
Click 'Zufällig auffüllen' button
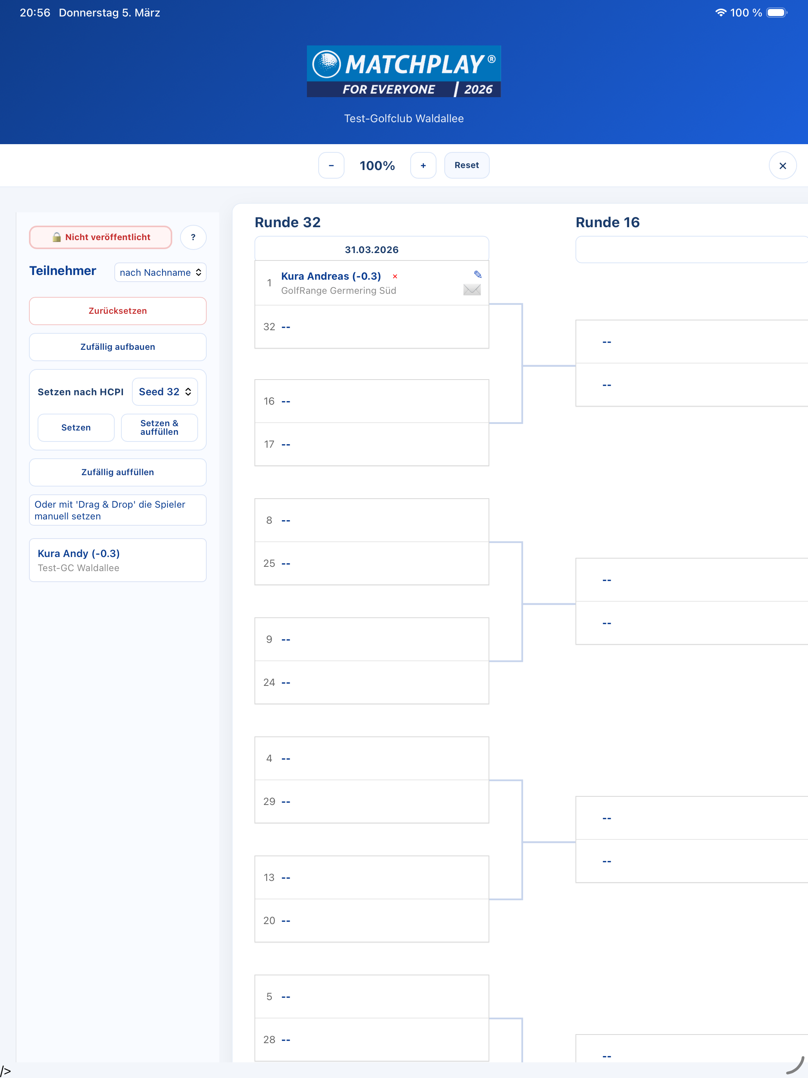[118, 472]
